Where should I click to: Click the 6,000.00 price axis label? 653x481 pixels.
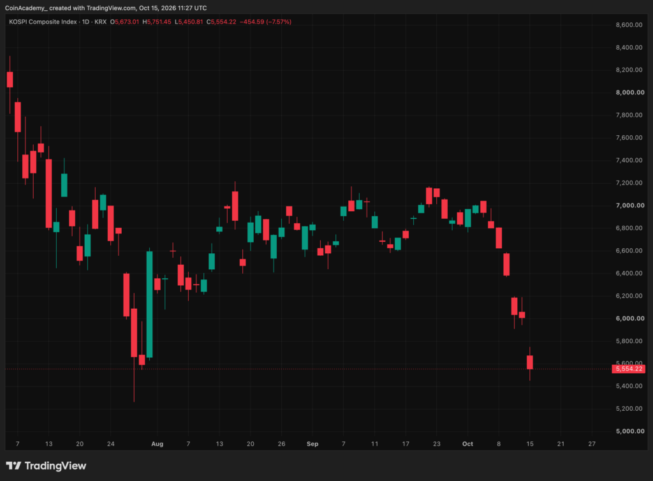coord(629,318)
